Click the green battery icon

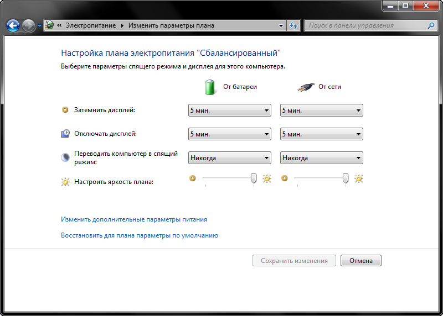210,87
